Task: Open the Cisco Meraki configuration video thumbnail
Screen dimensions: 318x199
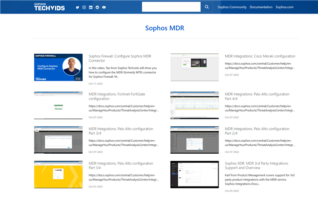Action: pyautogui.click(x=194, y=67)
